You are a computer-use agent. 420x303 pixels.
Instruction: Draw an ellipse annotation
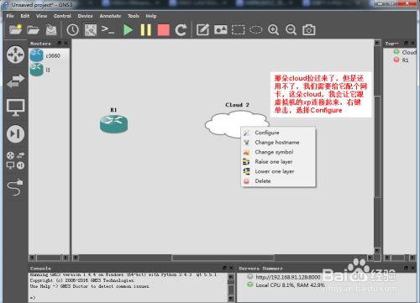point(255,29)
